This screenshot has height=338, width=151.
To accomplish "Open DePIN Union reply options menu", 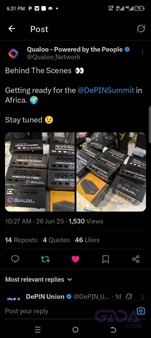I will click(x=143, y=297).
